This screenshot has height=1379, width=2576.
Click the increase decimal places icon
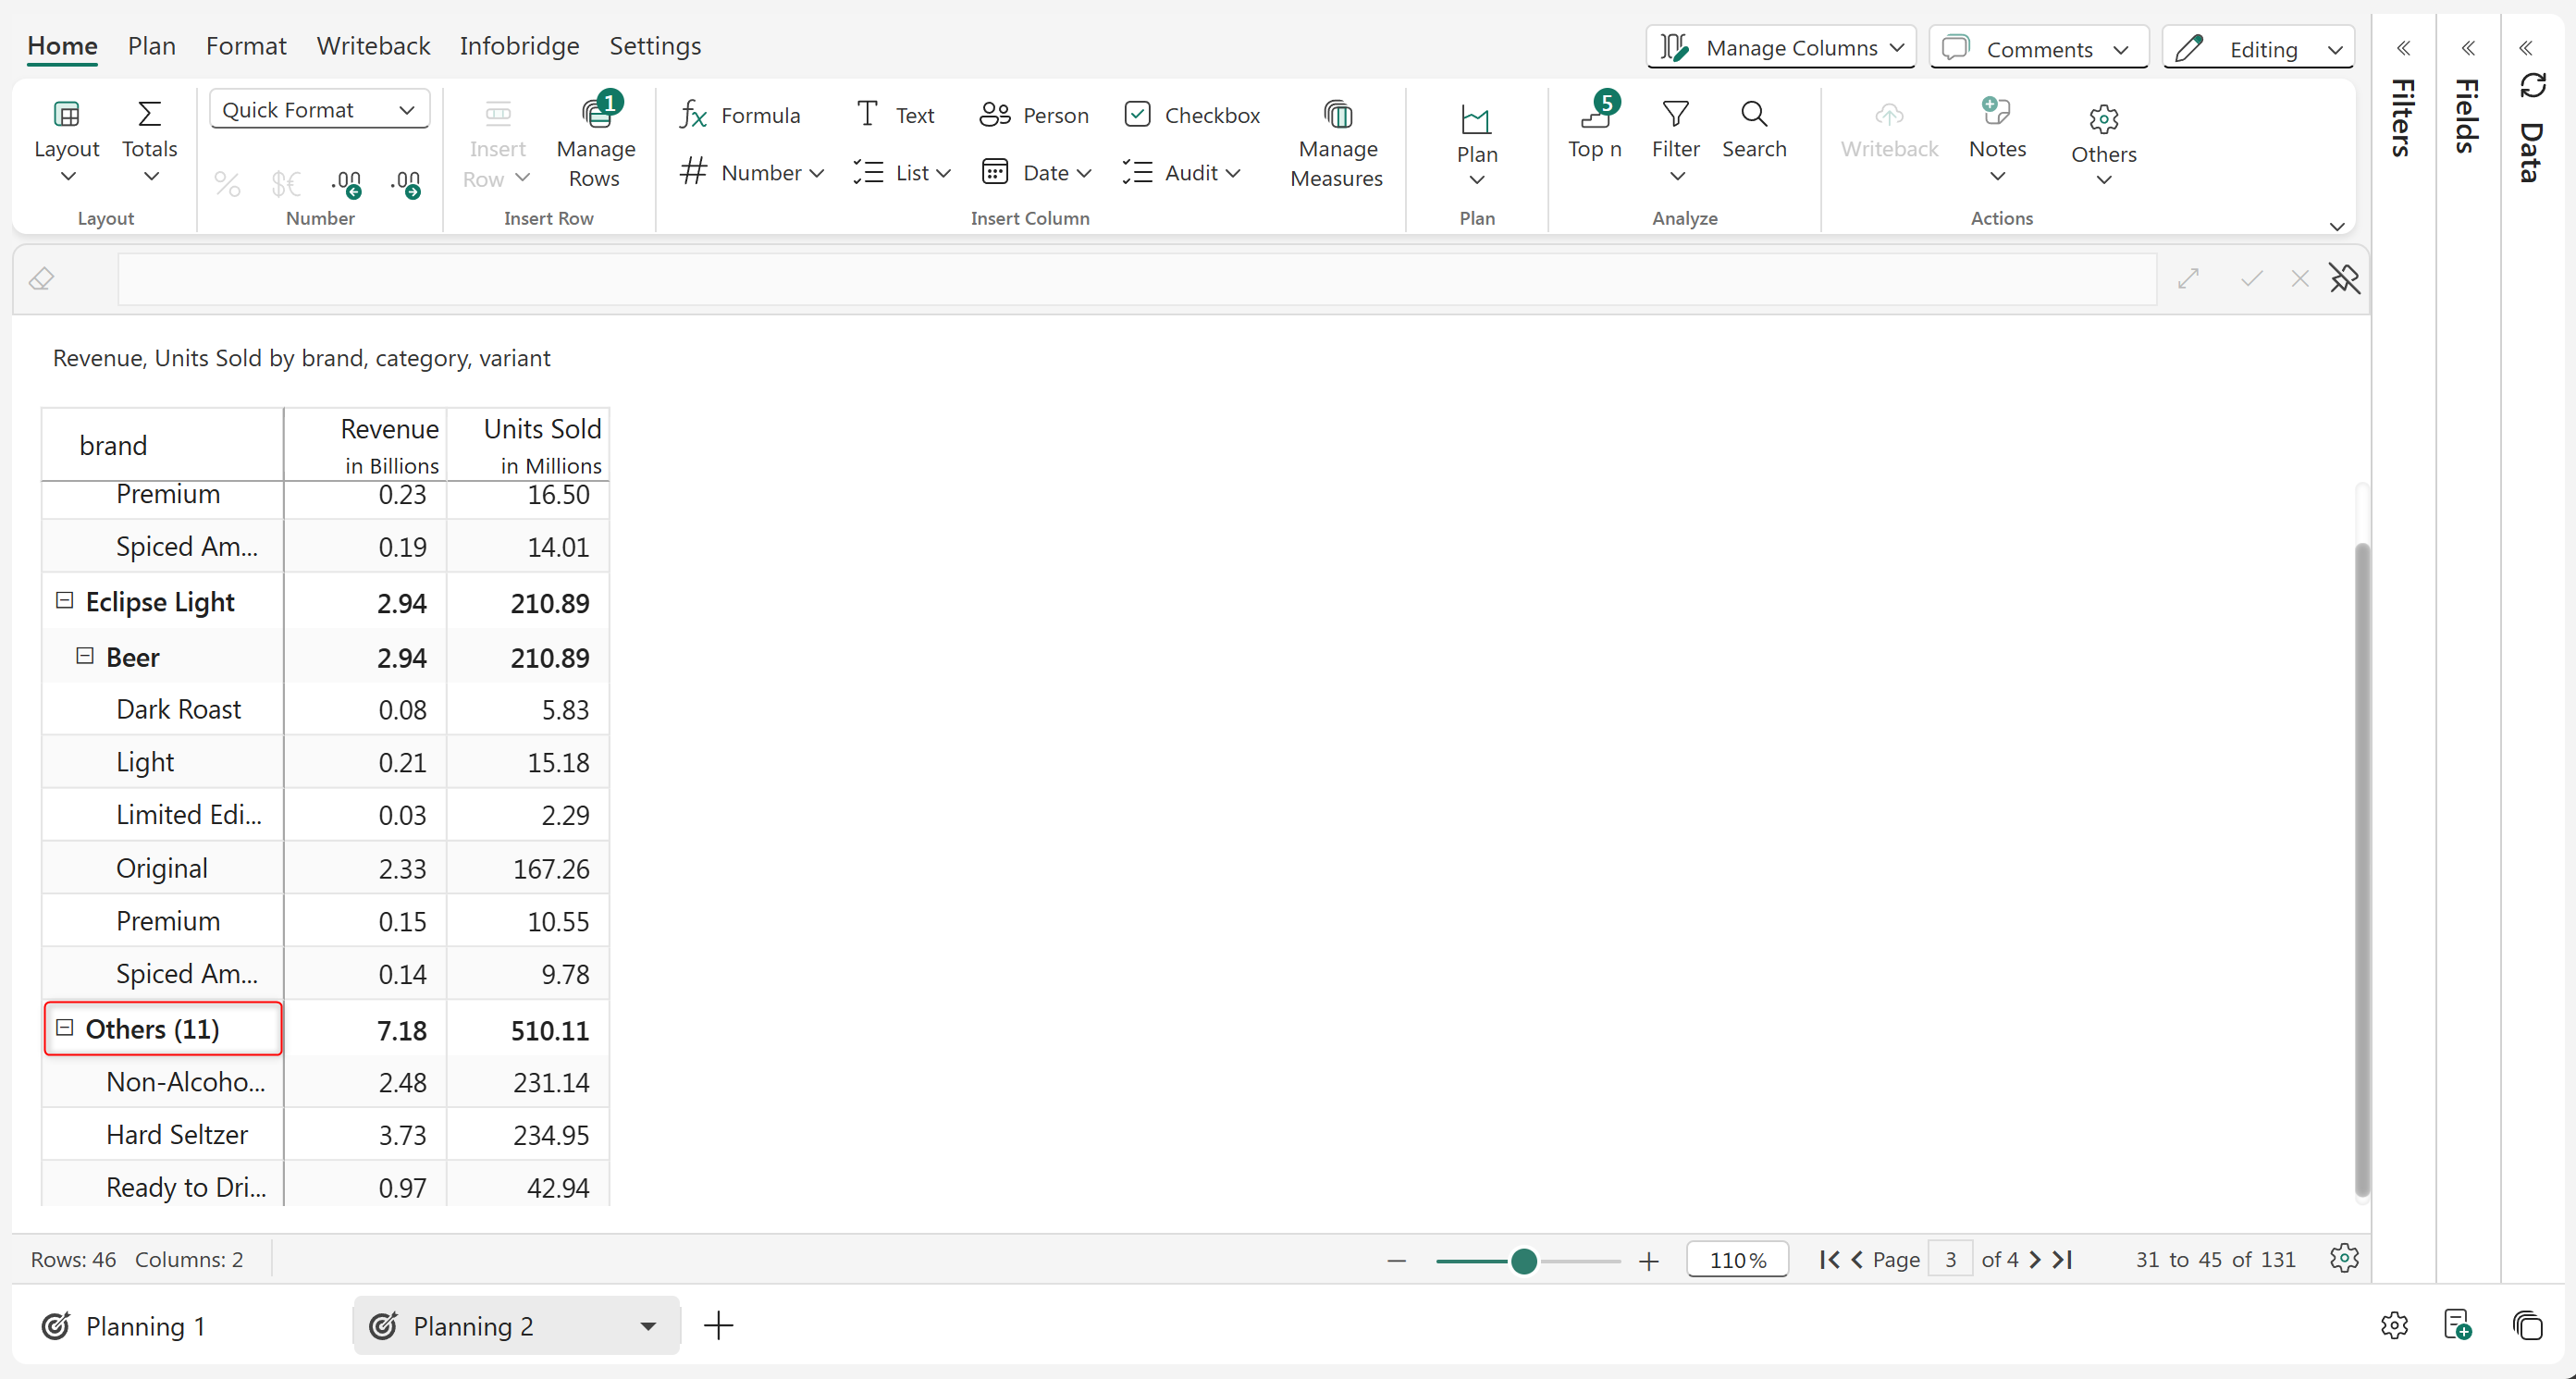(x=346, y=183)
